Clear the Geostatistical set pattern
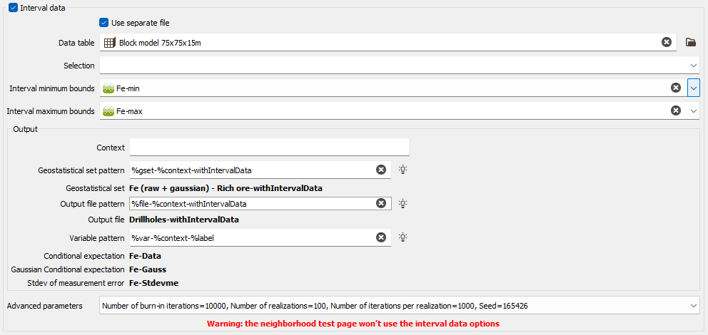This screenshot has height=335, width=708. pos(381,170)
